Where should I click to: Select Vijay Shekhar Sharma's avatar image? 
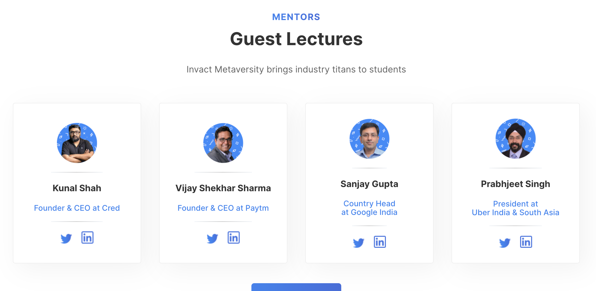pos(223,143)
